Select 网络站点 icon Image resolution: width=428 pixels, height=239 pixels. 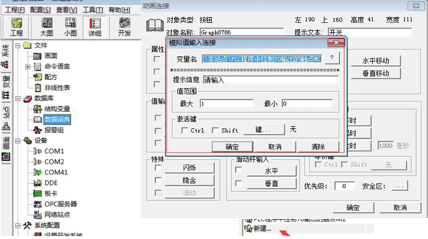click(x=38, y=215)
